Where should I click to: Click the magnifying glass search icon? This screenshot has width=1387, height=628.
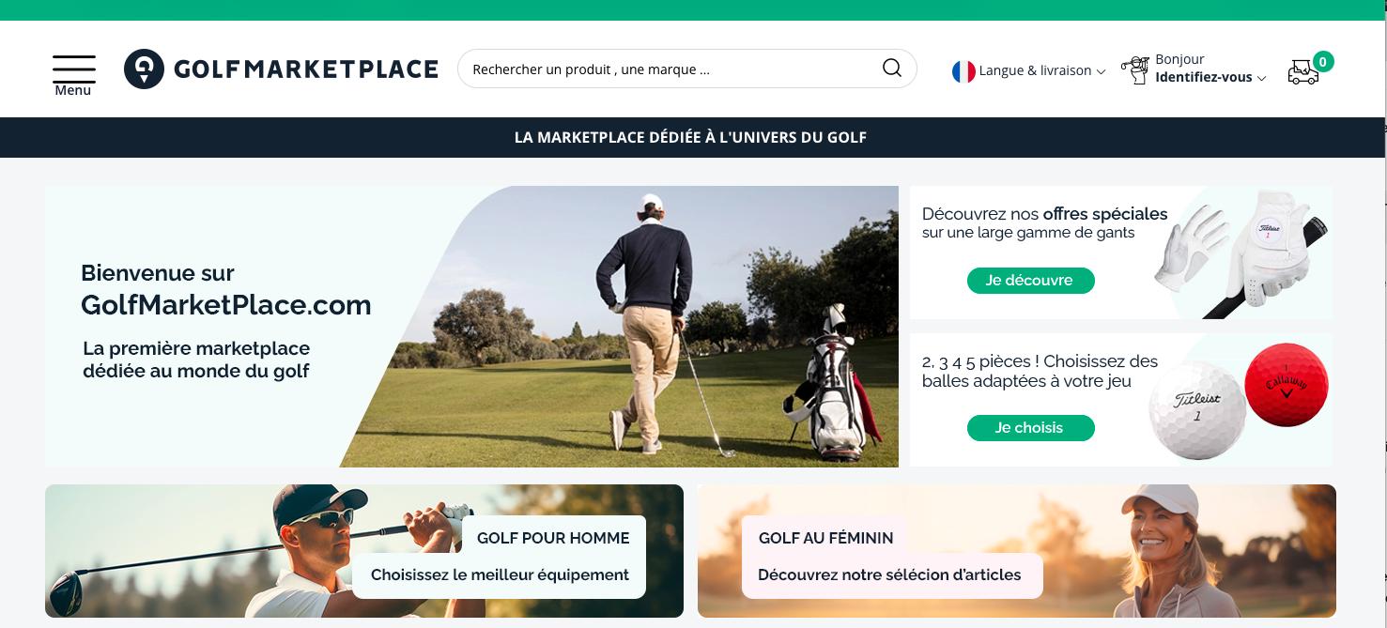click(x=891, y=69)
